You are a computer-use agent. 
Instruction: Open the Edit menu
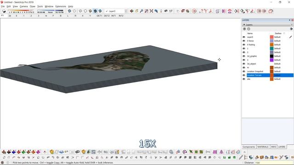(9, 6)
